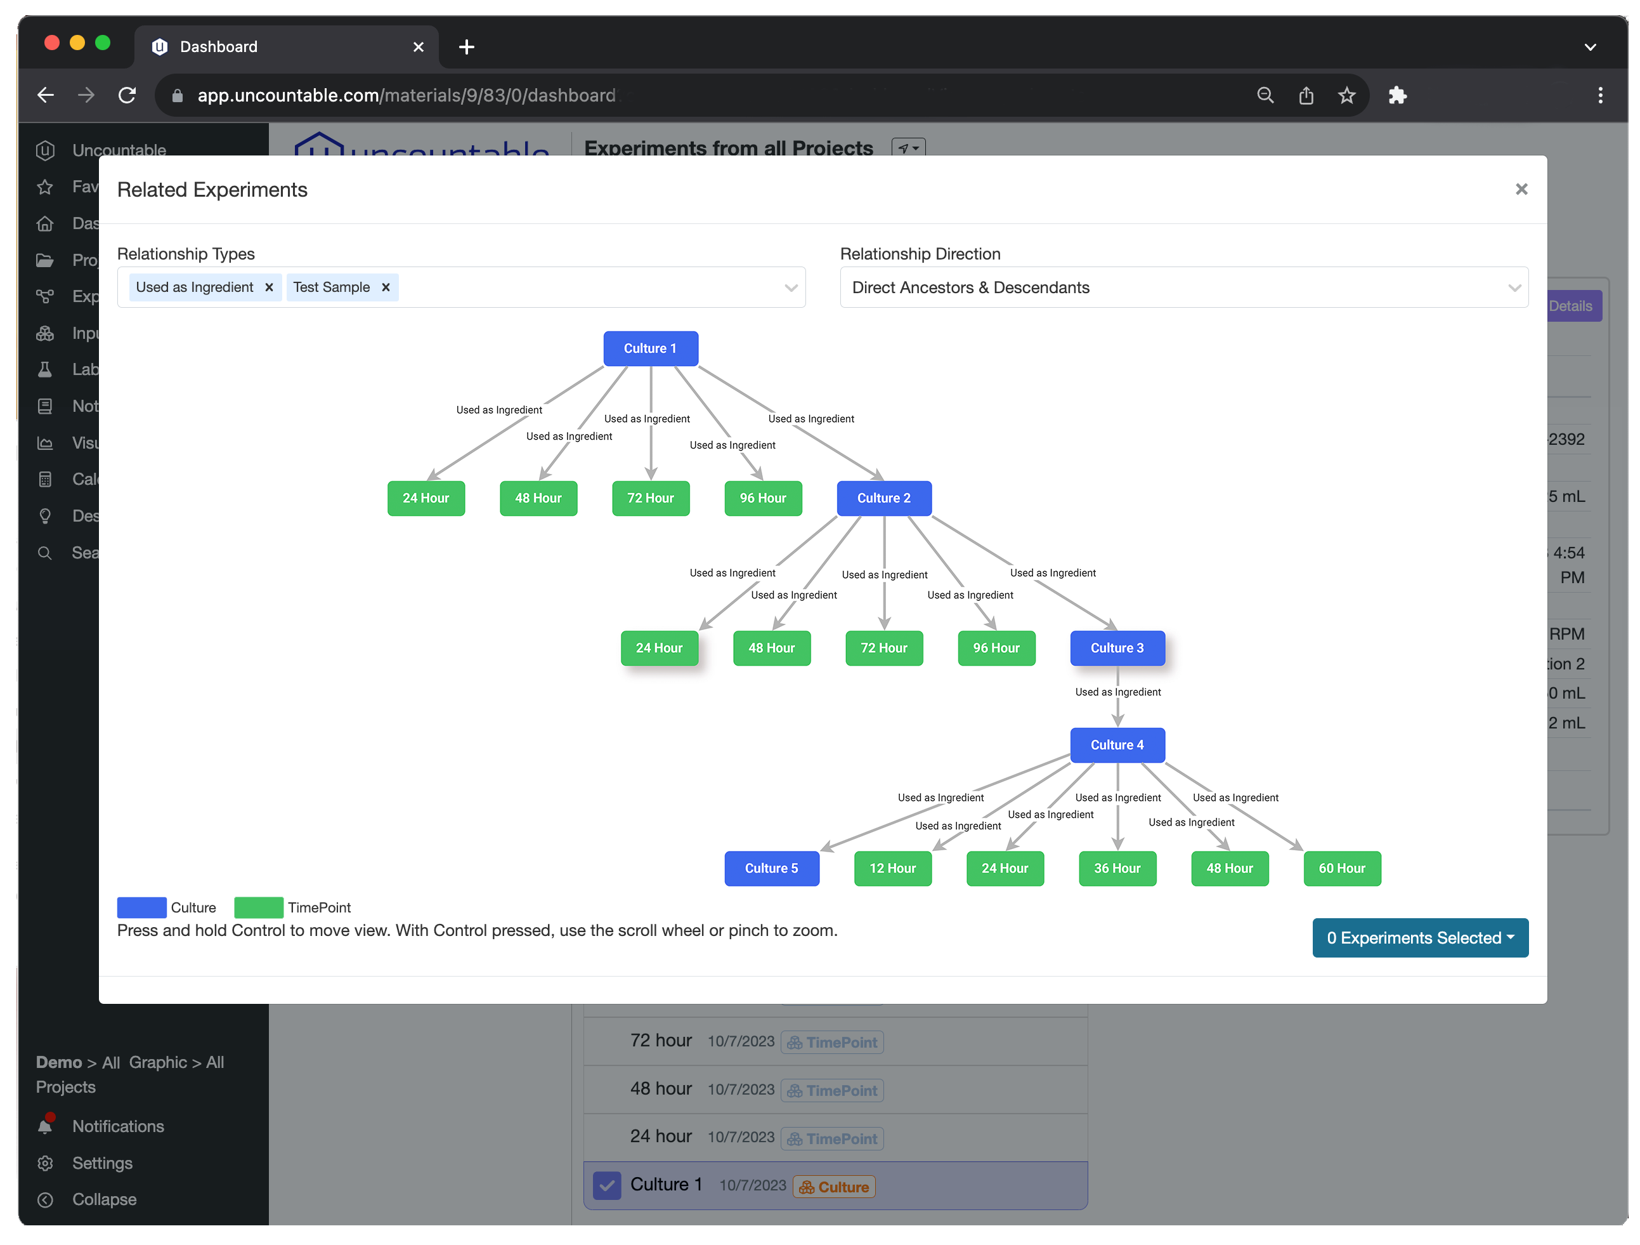Click the browser share icon
This screenshot has width=1640, height=1245.
[1306, 95]
